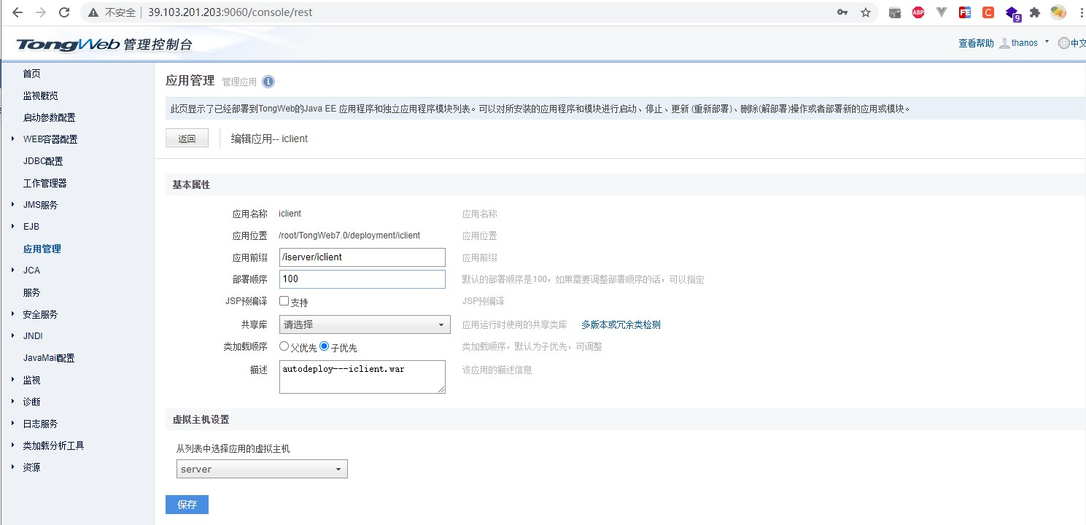Expand JMS服务 in sidebar
Screen dimensions: 1086x525
click(x=13, y=204)
